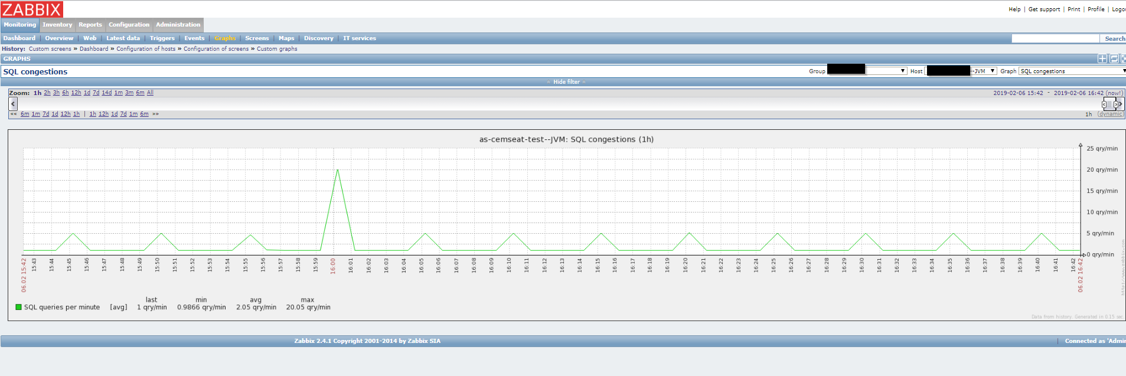The height and width of the screenshot is (376, 1126).
Task: Click the right handle of time slider
Action: pyautogui.click(x=1115, y=104)
